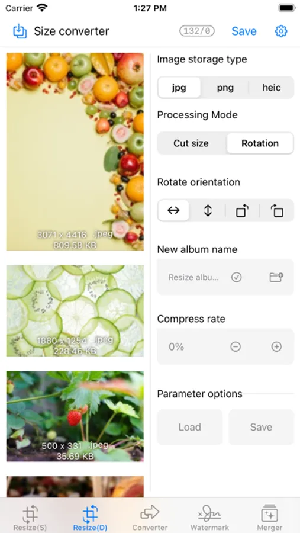
Task: Confirm album name with checkmark icon
Action: click(237, 277)
